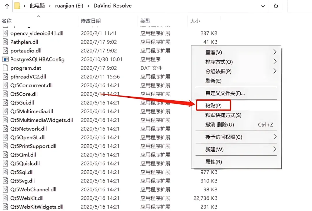Click the Qt5WebChannel.dll file icon
The width and height of the screenshot is (312, 211).
(5, 190)
